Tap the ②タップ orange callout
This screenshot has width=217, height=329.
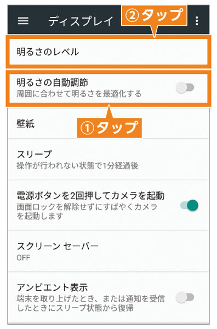(x=154, y=15)
